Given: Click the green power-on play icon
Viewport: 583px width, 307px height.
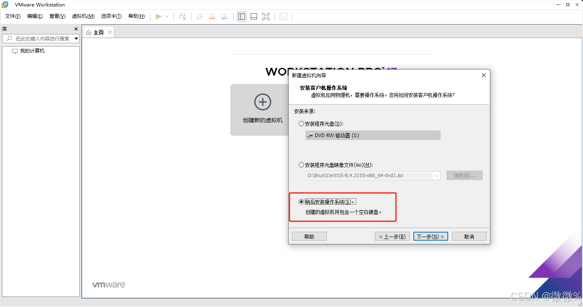Looking at the screenshot, I should click(159, 17).
